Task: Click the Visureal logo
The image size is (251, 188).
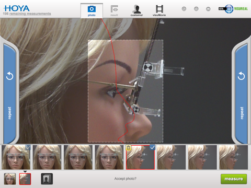Action: (x=233, y=9)
